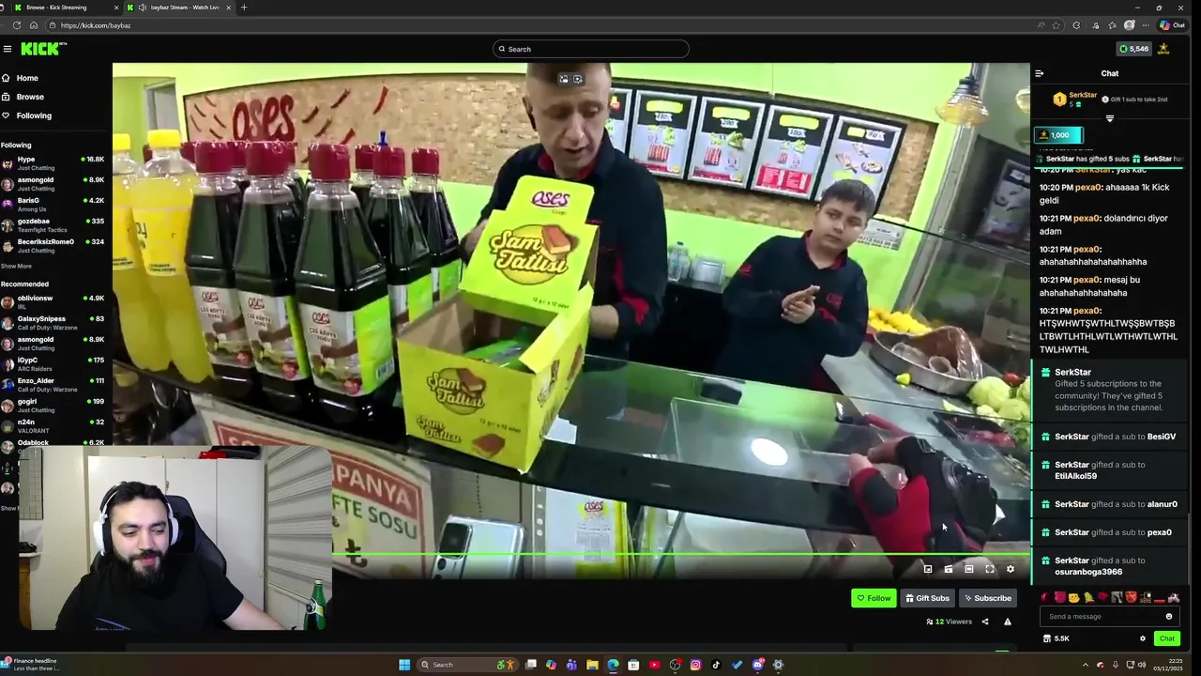Enter fullscreen video mode
This screenshot has height=676, width=1201.
click(989, 569)
